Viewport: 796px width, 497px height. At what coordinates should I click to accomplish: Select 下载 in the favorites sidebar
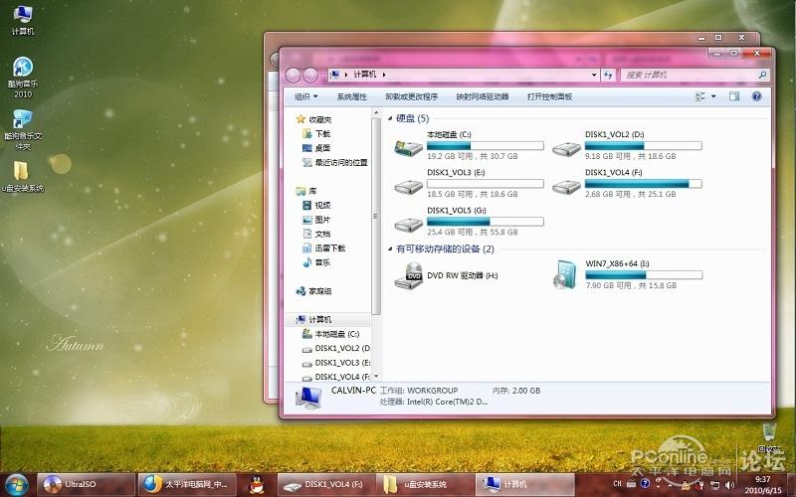pyautogui.click(x=322, y=133)
